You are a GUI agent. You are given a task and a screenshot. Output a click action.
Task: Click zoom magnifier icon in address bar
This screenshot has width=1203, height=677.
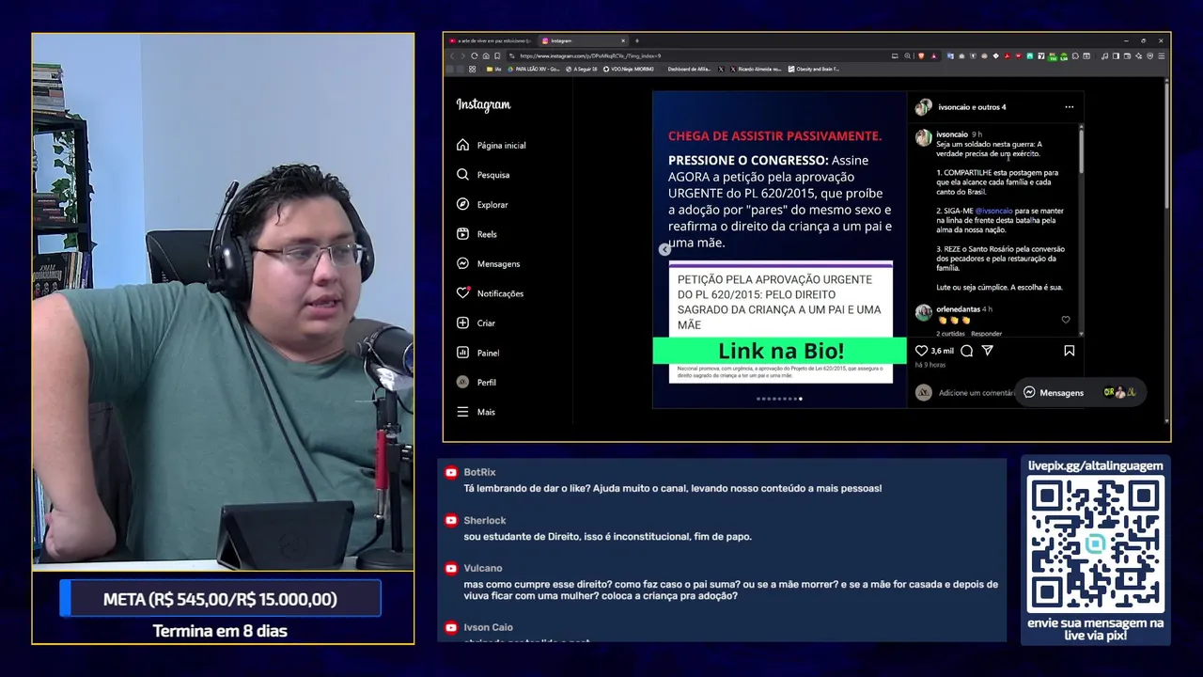pos(907,55)
